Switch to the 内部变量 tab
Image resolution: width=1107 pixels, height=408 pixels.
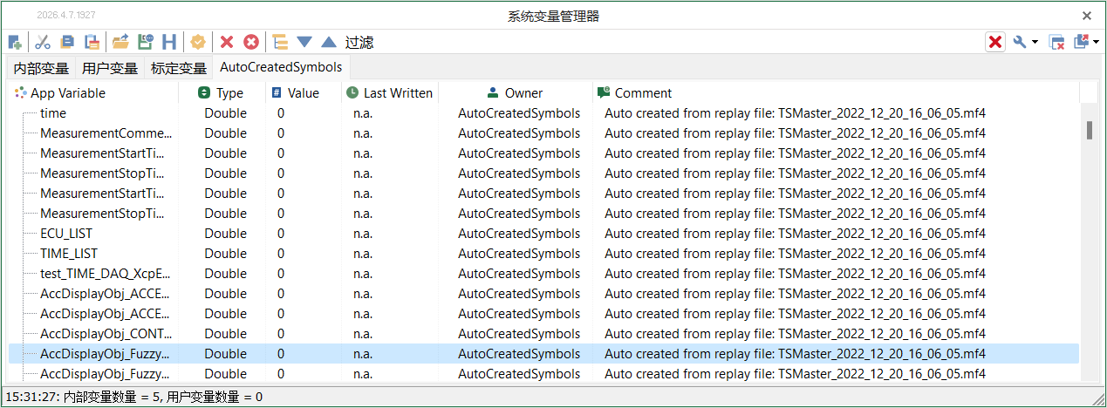pos(41,69)
